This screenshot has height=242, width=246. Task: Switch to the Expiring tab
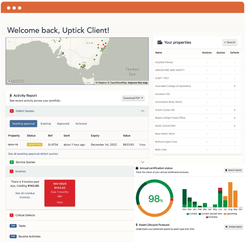[x=46, y=124]
